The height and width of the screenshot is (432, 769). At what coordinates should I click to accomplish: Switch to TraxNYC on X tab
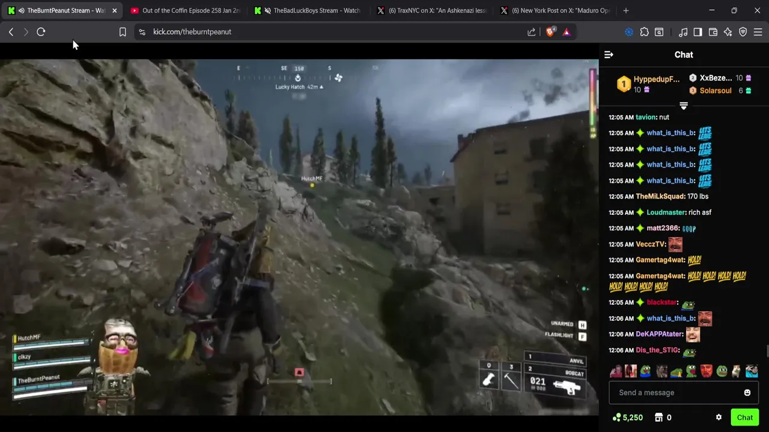tap(433, 10)
